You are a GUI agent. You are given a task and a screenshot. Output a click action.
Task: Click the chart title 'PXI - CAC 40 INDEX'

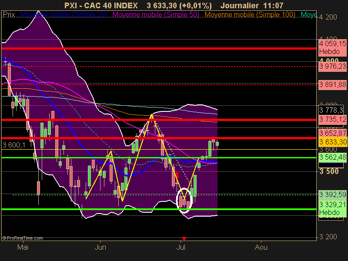[101, 5]
